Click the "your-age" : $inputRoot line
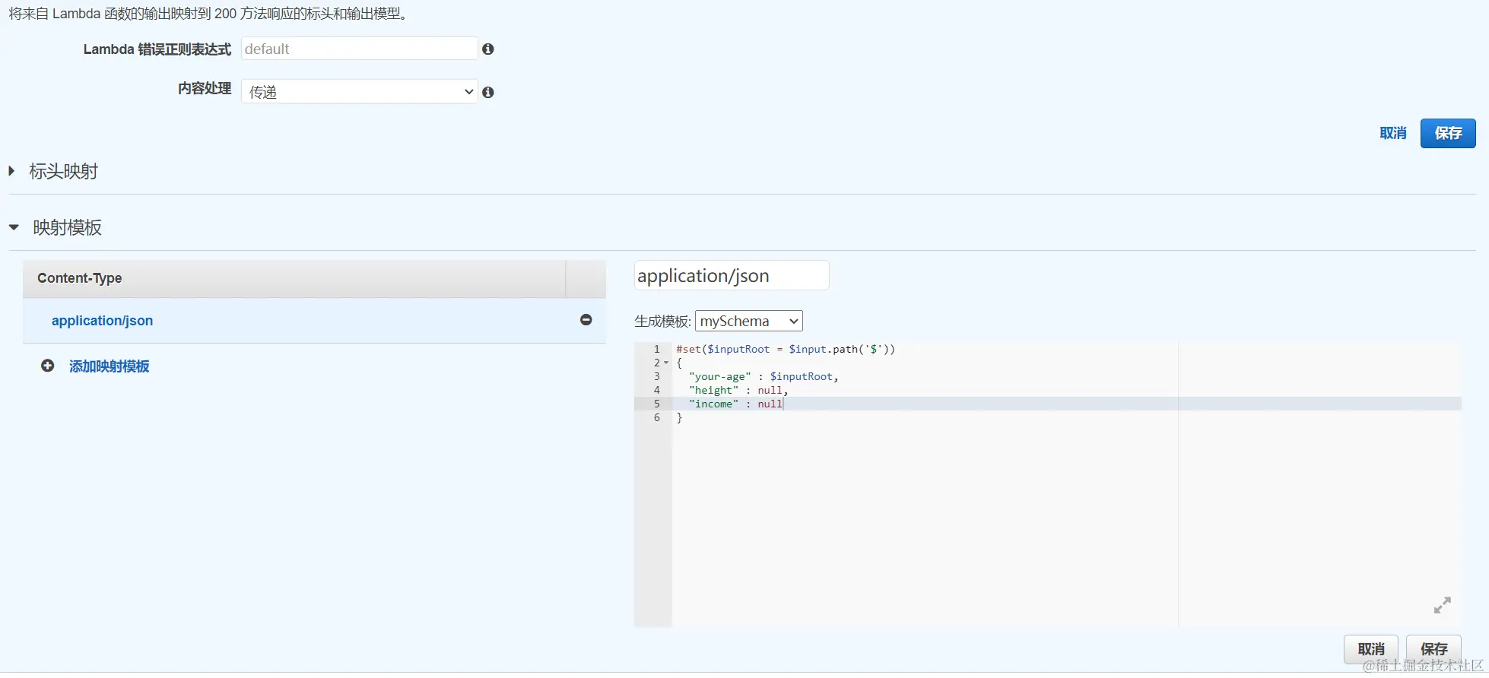1489x678 pixels. pyautogui.click(x=764, y=376)
